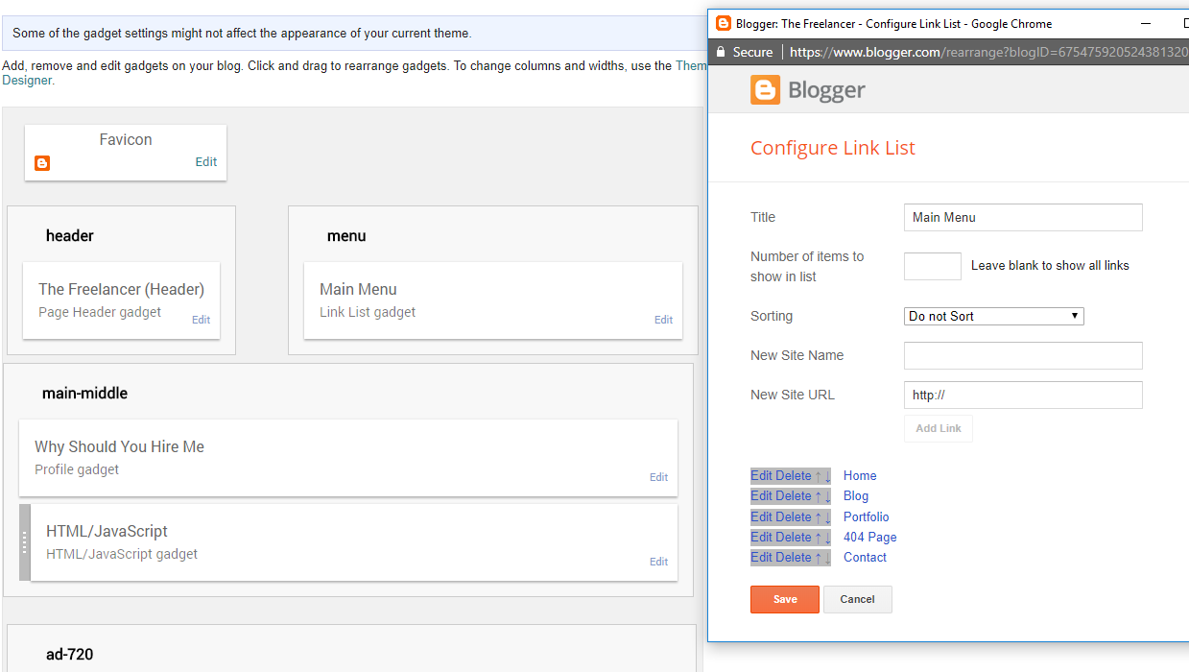Image resolution: width=1189 pixels, height=672 pixels.
Task: Click the Favicon gadget's orange Blogger icon
Action: (x=42, y=163)
